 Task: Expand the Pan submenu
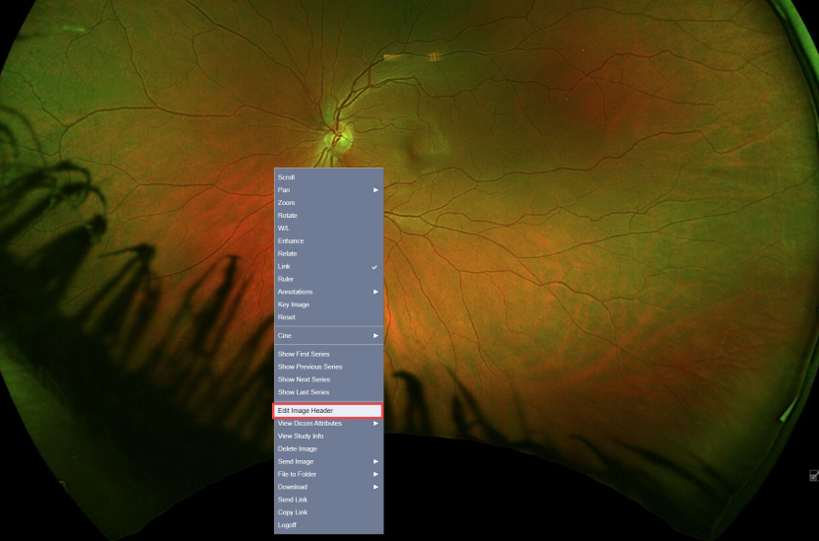pos(327,189)
